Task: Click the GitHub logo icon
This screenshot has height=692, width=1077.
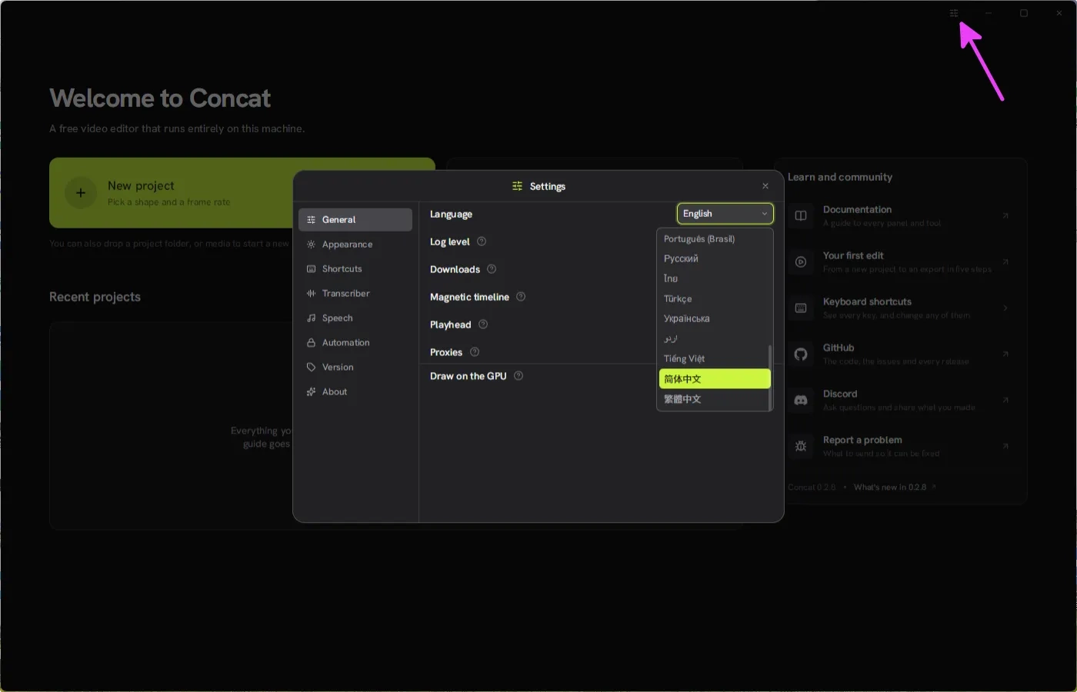Action: tap(801, 354)
